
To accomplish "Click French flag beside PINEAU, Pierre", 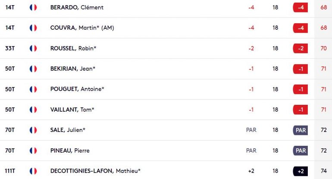I will (x=33, y=151).
